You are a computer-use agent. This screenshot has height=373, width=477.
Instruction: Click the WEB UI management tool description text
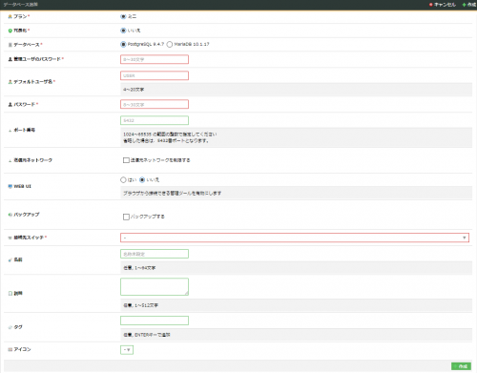pos(173,193)
